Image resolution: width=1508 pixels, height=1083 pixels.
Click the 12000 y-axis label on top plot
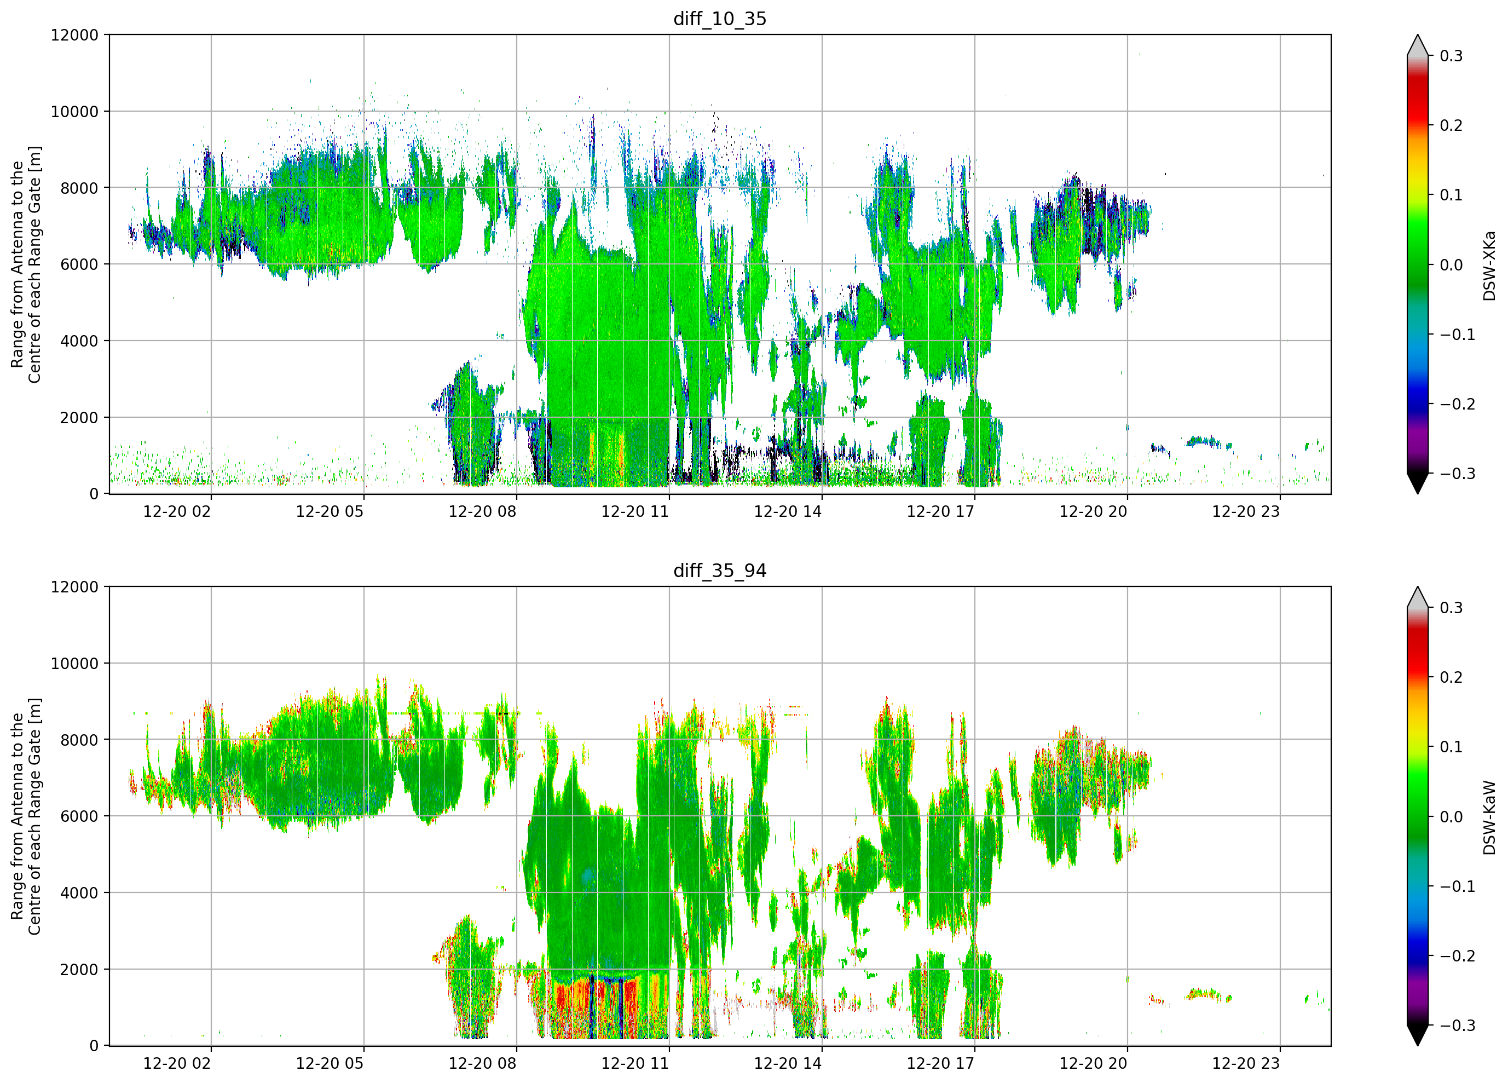point(74,35)
